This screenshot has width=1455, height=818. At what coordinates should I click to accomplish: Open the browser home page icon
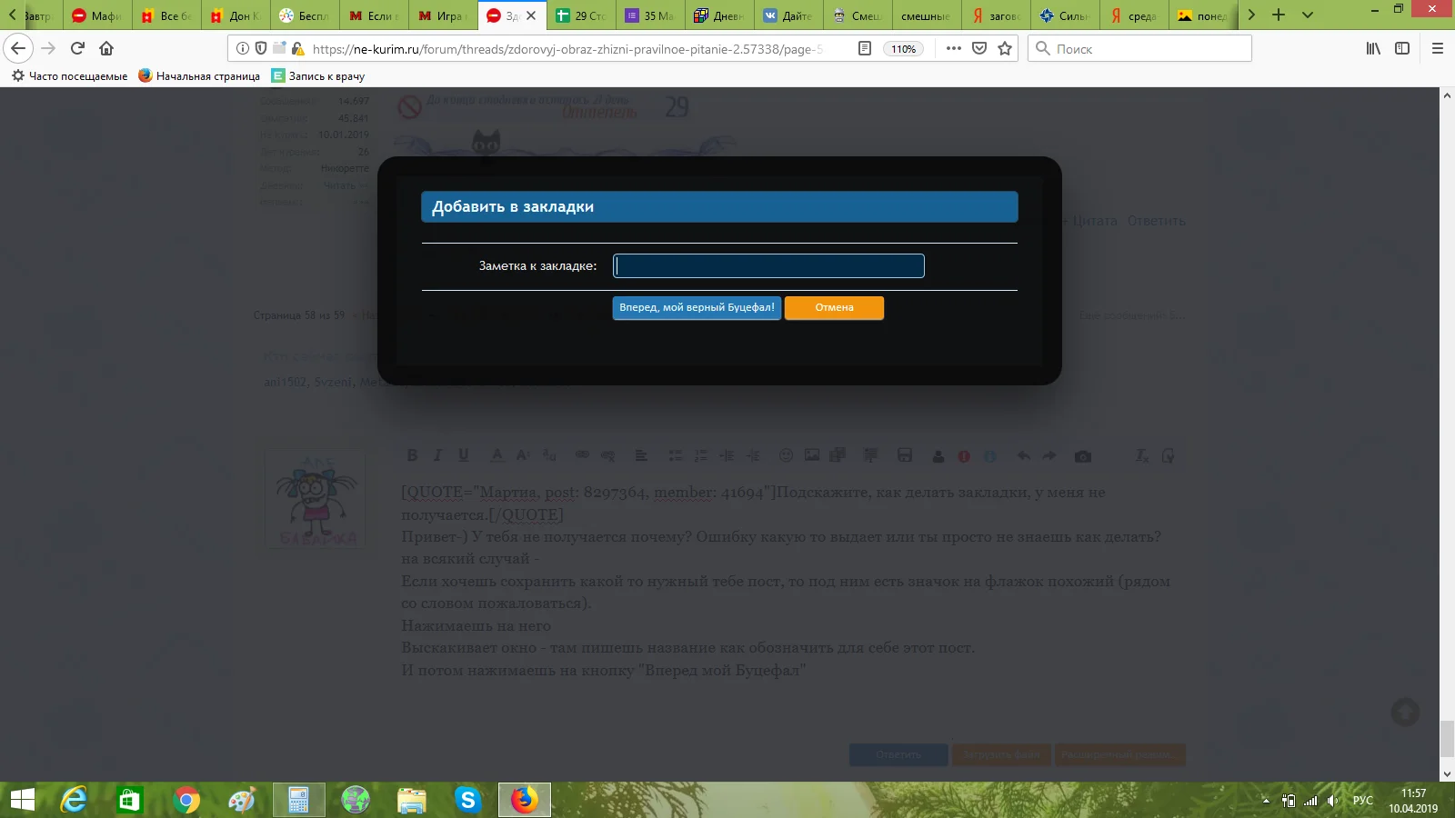pyautogui.click(x=106, y=48)
